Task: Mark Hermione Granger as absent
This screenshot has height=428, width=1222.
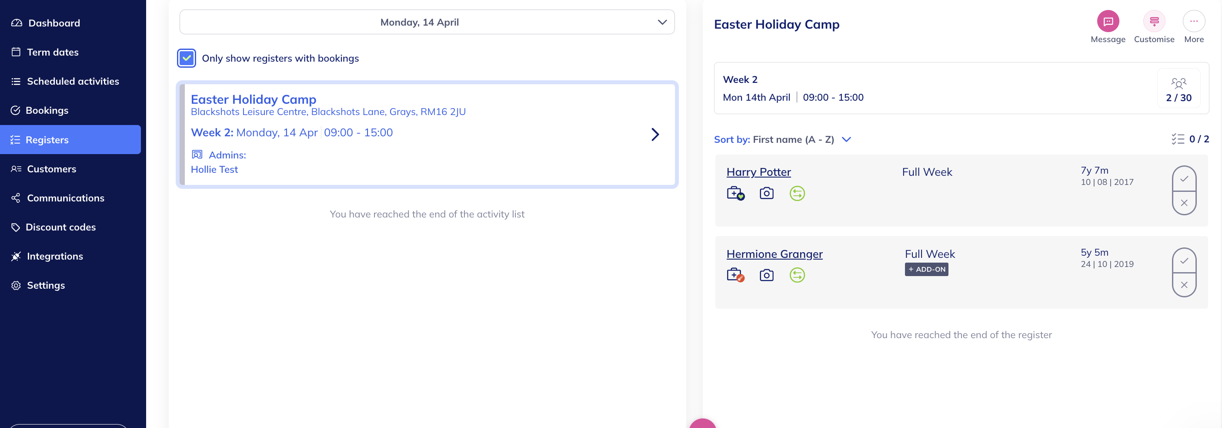Action: point(1184,285)
